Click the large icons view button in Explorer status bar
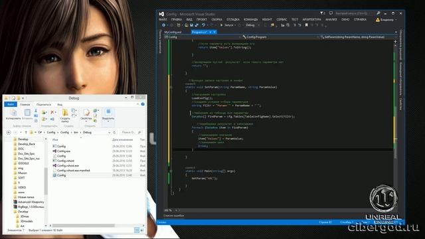This screenshot has height=239, width=425. [x=141, y=230]
